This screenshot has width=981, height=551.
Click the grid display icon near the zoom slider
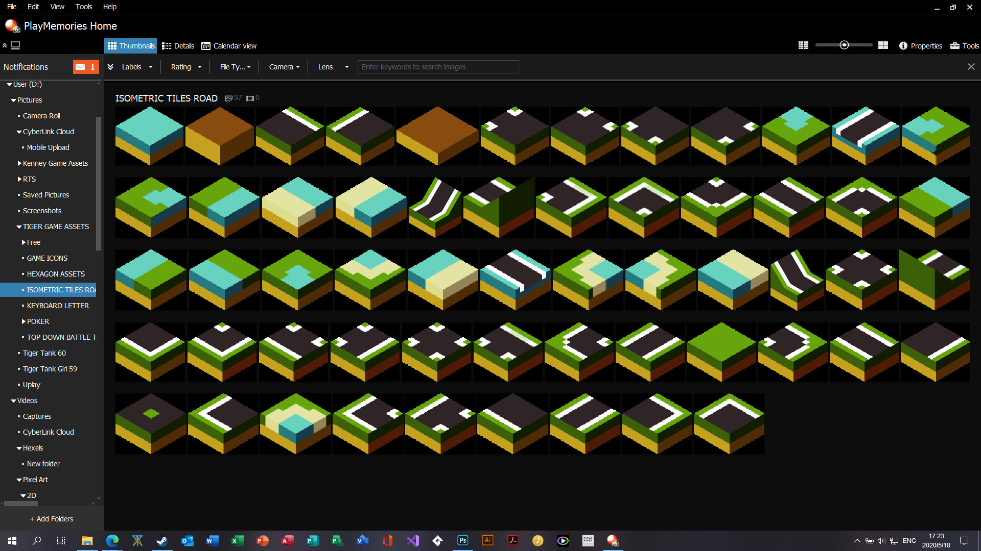tap(803, 45)
